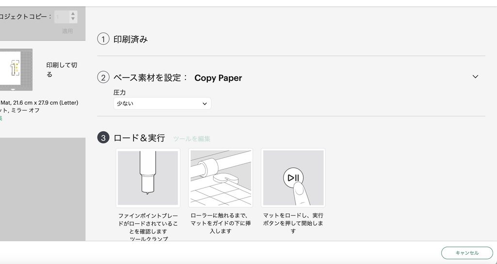Click the play/pause Go button illustration

point(293,178)
